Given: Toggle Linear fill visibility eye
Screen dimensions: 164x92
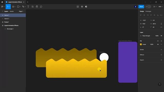Looking at the screenshot, I should pos(158,44).
